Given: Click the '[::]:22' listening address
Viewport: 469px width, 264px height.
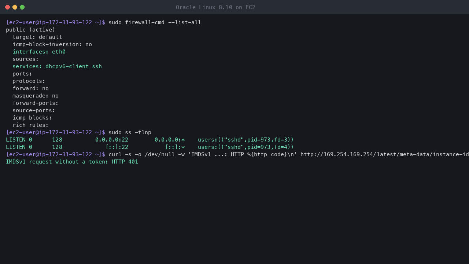Looking at the screenshot, I should point(117,147).
